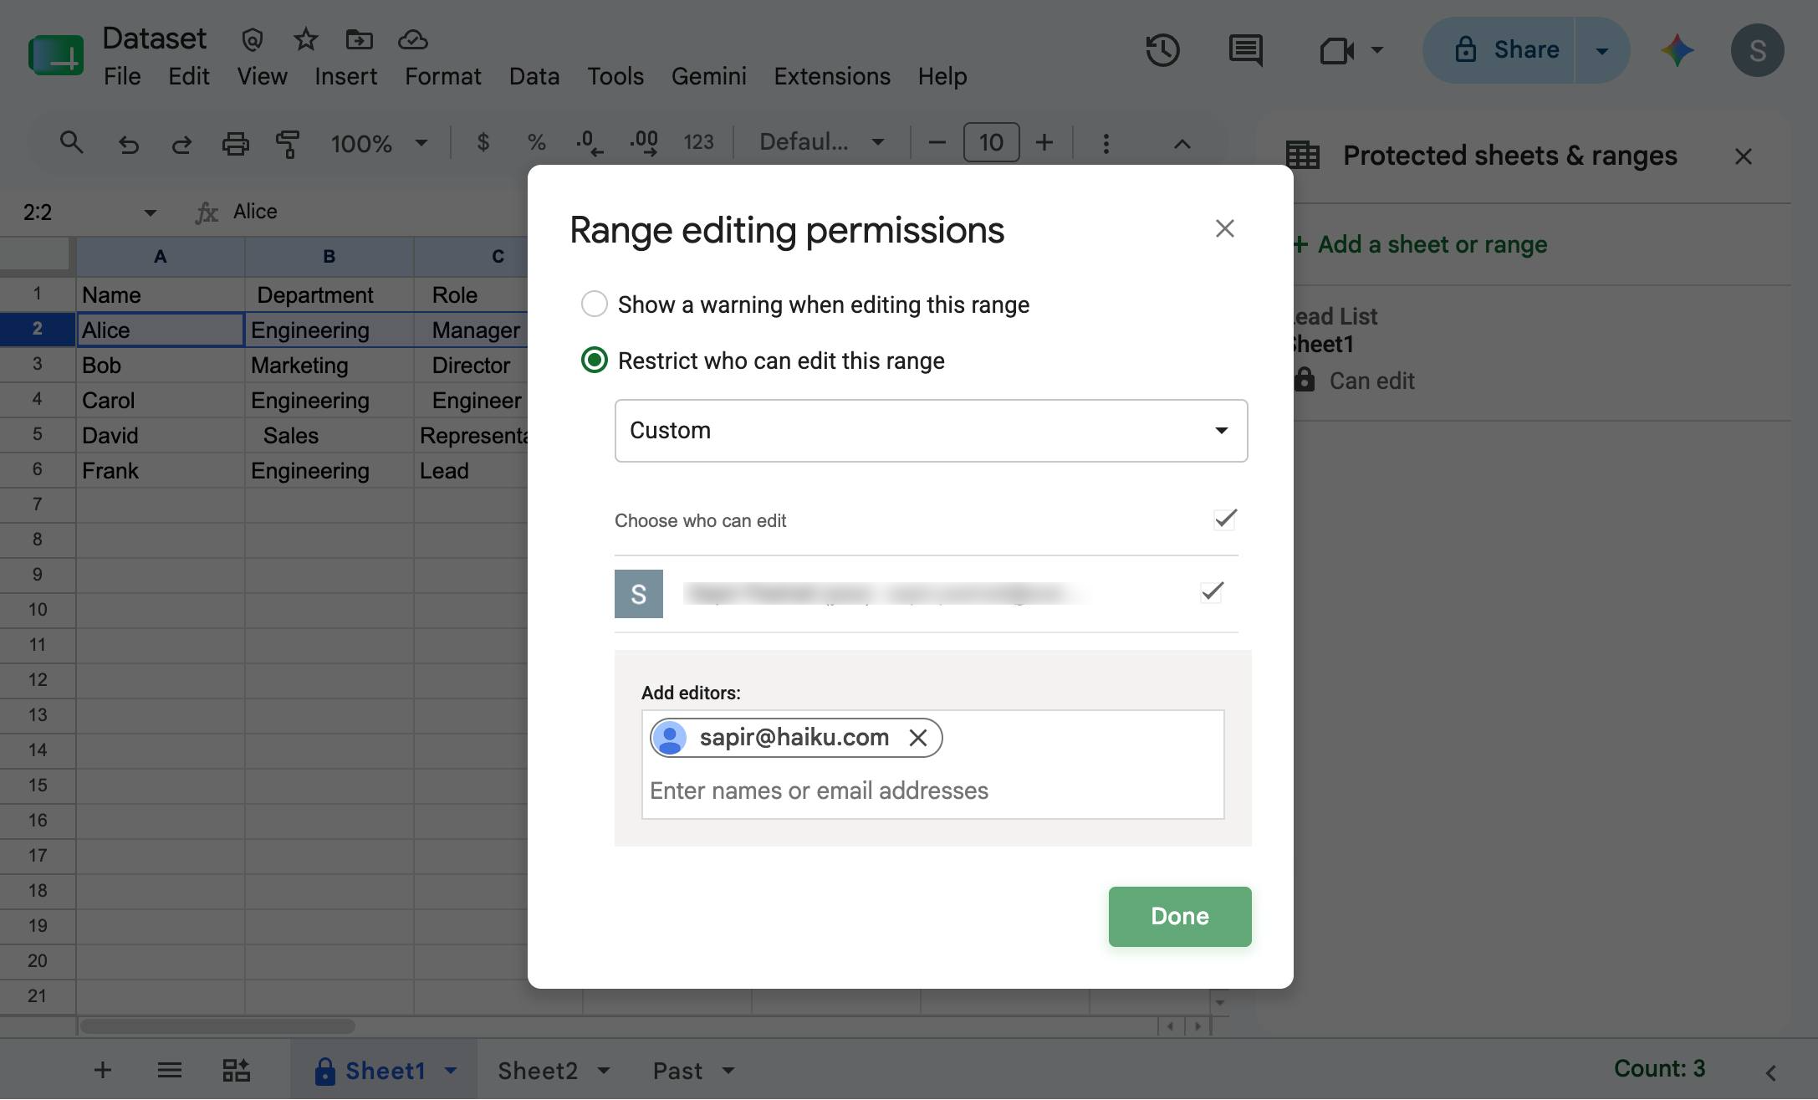Viewport: 1818px width, 1100px height.
Task: Undo the last action
Action: coord(128,144)
